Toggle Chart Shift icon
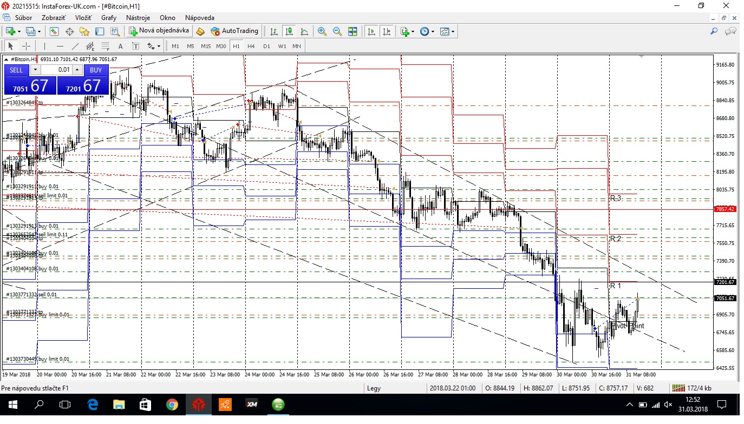 coord(387,31)
